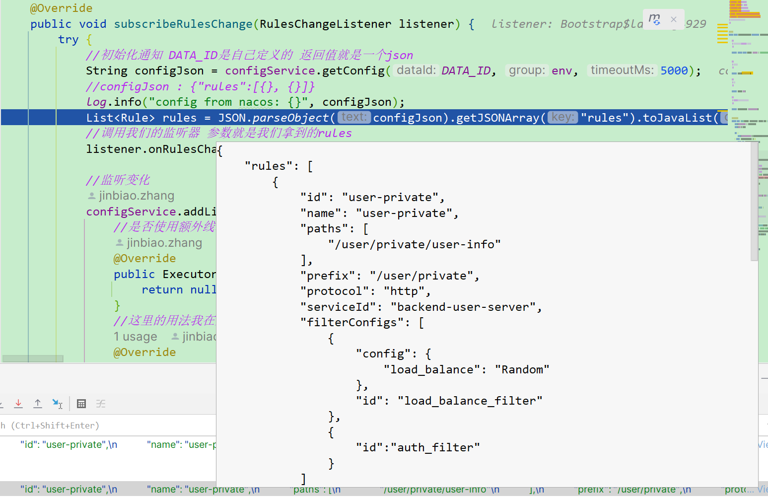
Task: Click the "filterConfigs": [ popup line
Action: 362,322
